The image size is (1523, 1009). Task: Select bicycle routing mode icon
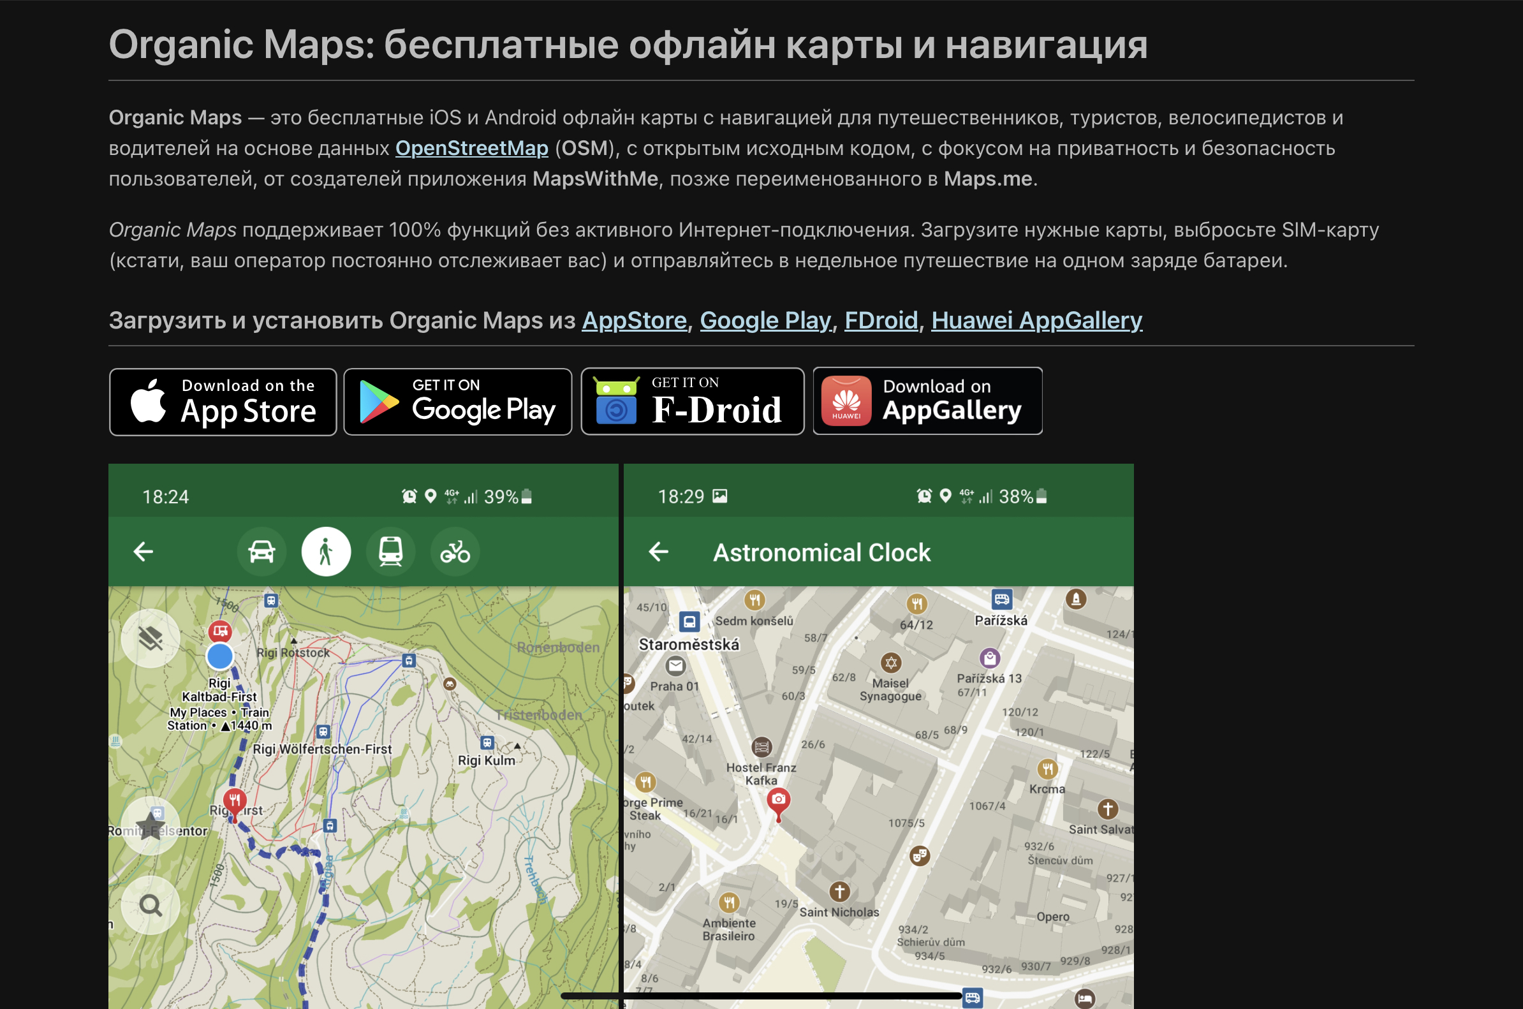(455, 552)
